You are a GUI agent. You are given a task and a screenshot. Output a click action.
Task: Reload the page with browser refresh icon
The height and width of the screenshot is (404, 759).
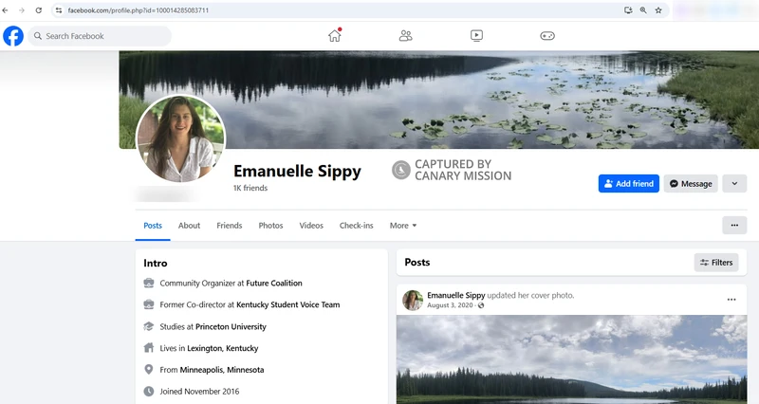pos(38,9)
